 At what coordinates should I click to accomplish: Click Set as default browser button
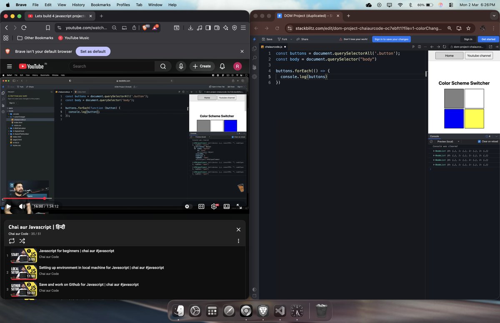pos(93,52)
